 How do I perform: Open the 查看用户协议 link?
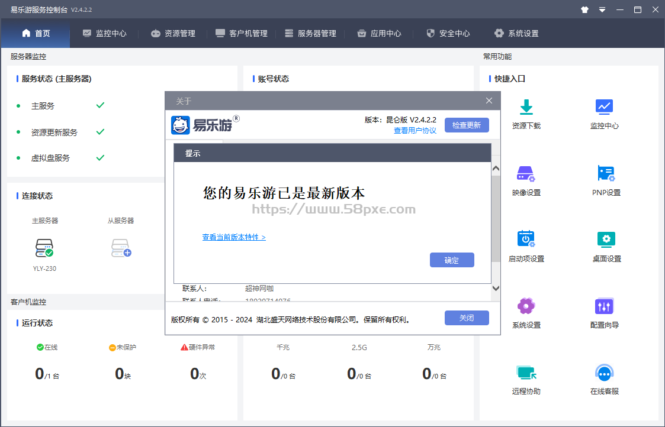pos(415,131)
